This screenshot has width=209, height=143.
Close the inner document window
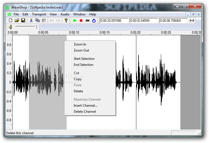[199, 14]
